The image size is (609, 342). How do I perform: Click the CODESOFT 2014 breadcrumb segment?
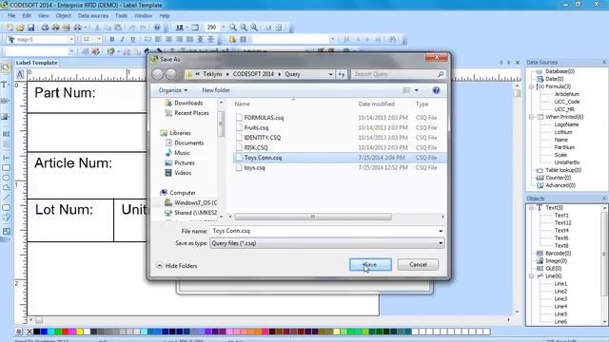point(253,74)
